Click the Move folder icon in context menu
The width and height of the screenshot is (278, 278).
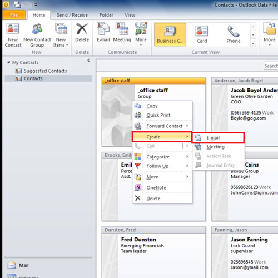(138, 177)
